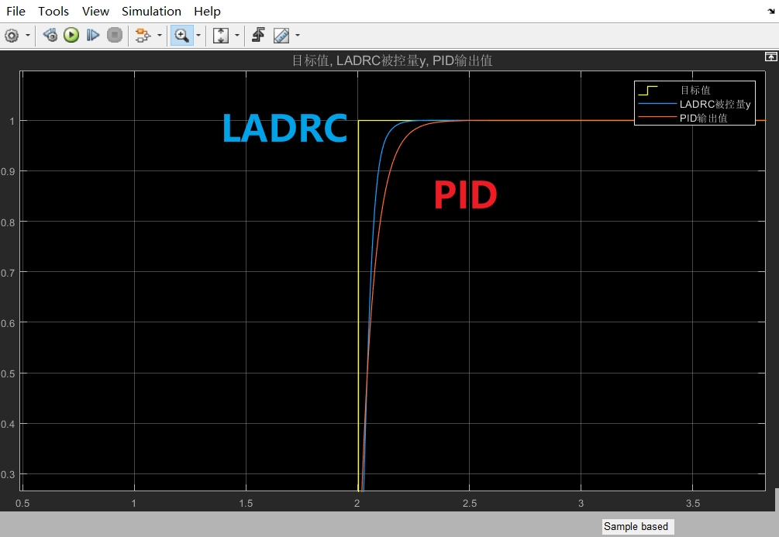Toggle the Zoom magnifier tool

click(x=182, y=36)
